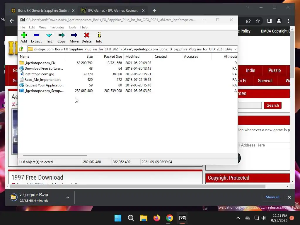Open the Favorites menu in 7-Zip
The width and height of the screenshot is (300, 225).
click(57, 27)
